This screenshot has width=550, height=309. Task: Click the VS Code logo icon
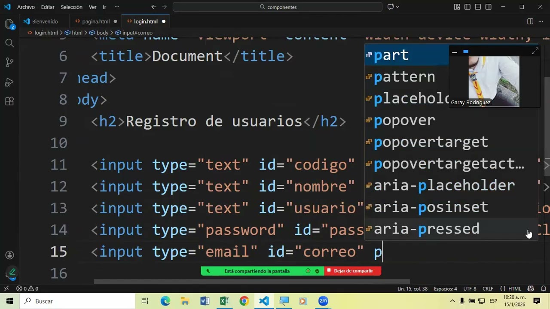(x=7, y=7)
